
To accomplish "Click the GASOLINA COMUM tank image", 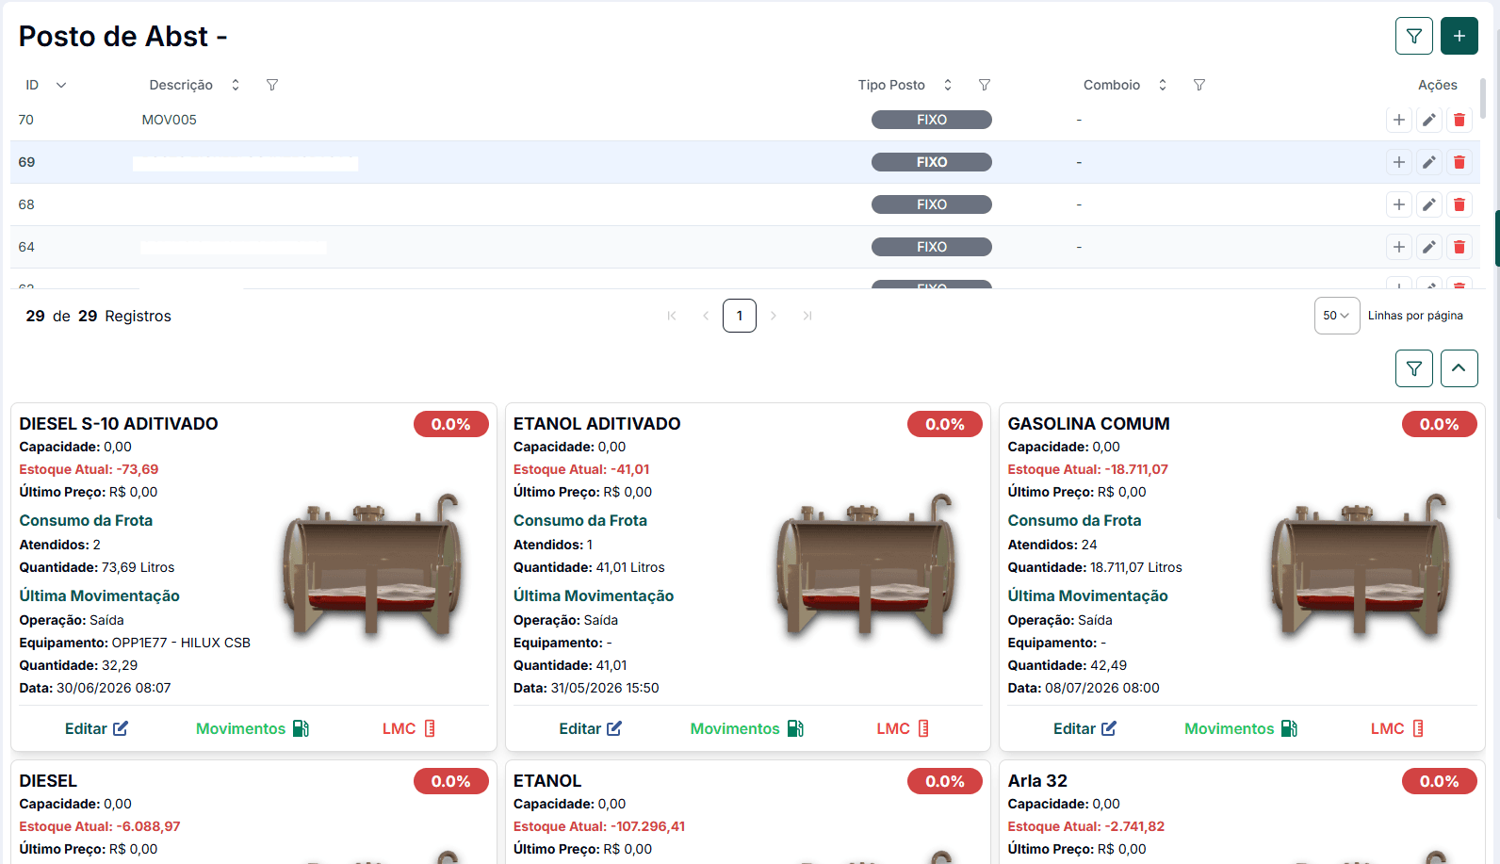I will click(x=1362, y=566).
